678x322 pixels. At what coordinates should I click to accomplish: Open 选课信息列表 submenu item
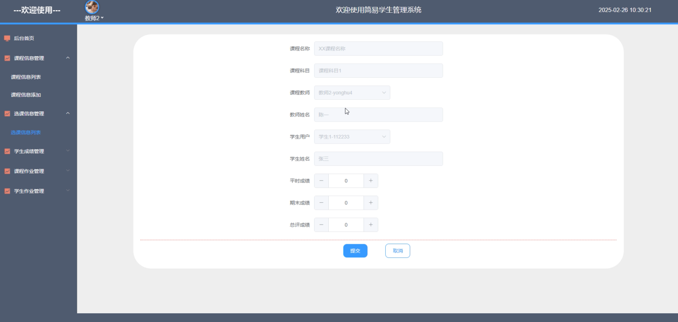[26, 132]
